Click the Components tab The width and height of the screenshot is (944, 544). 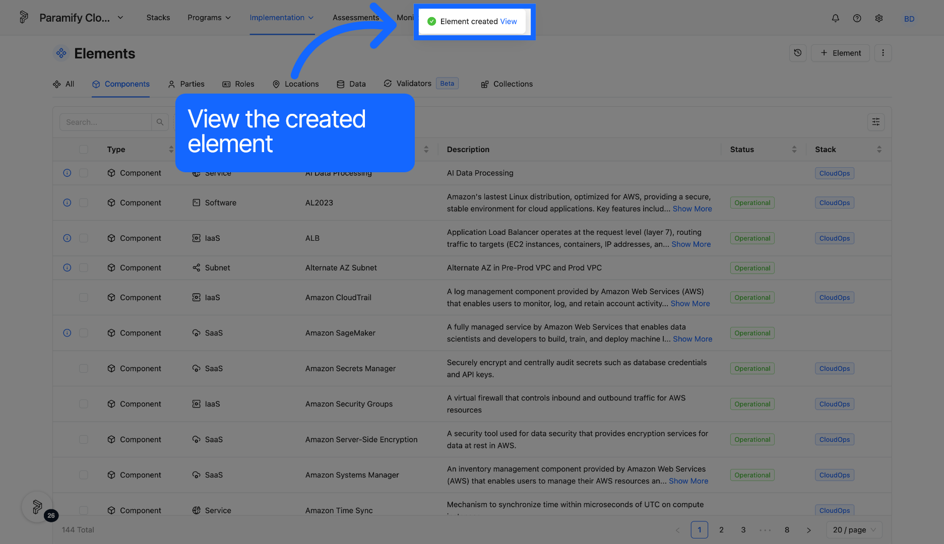120,84
